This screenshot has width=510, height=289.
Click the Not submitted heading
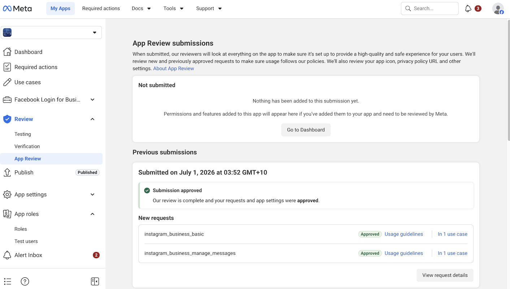coord(157,85)
